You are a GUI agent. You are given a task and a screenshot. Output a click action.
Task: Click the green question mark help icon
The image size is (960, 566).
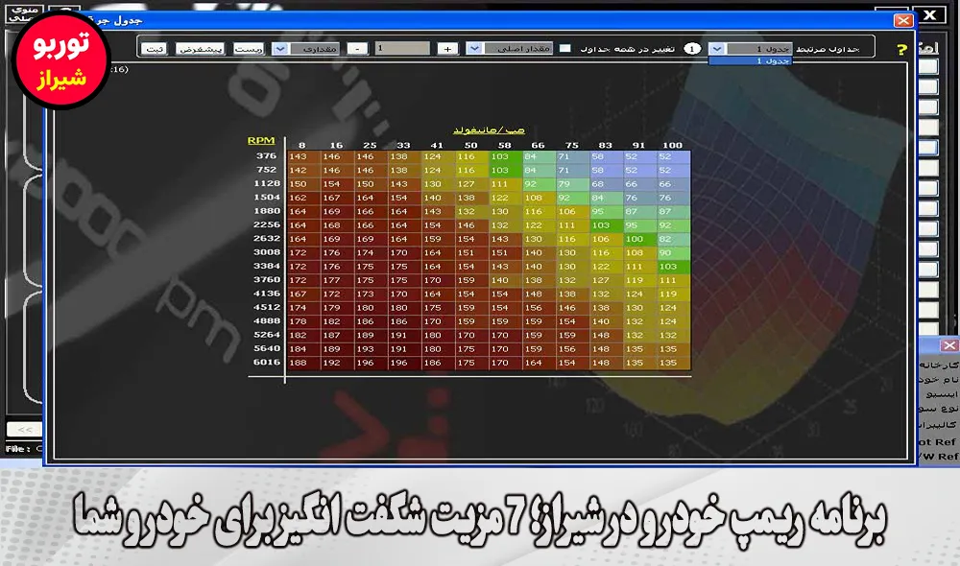tap(901, 50)
